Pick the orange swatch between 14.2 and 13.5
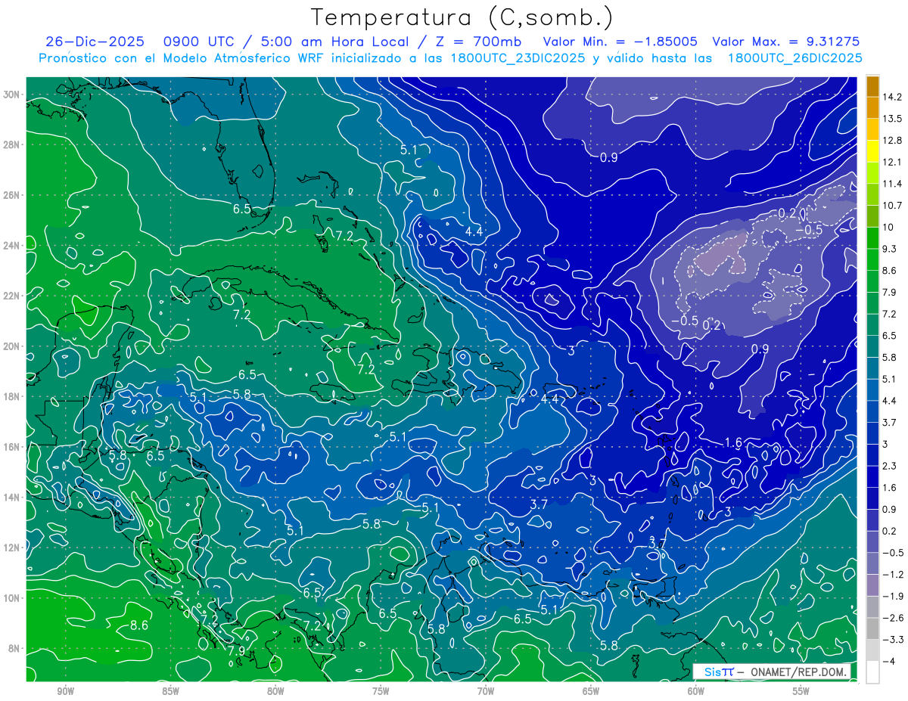908x701 pixels. click(x=872, y=107)
